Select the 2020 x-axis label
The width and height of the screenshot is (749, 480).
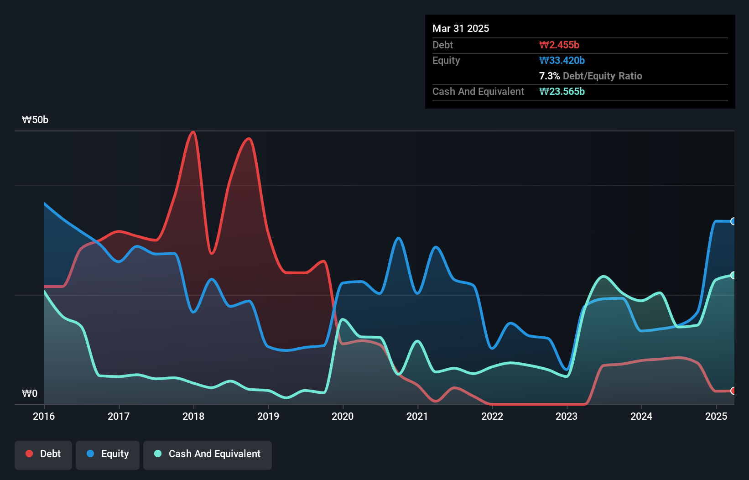pyautogui.click(x=343, y=416)
